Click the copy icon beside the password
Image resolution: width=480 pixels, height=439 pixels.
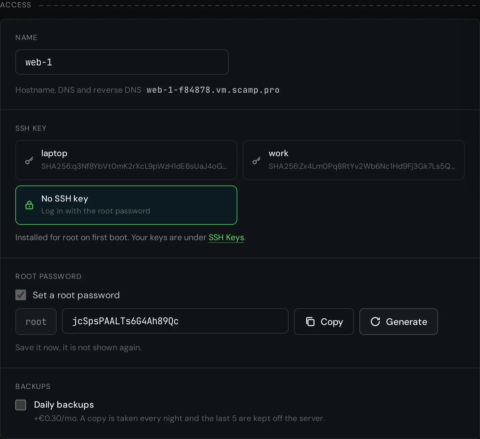pyautogui.click(x=310, y=322)
